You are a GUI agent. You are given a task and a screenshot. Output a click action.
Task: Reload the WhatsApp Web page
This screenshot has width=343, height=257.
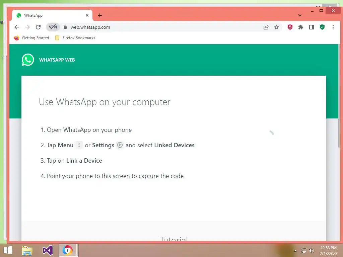pos(38,27)
